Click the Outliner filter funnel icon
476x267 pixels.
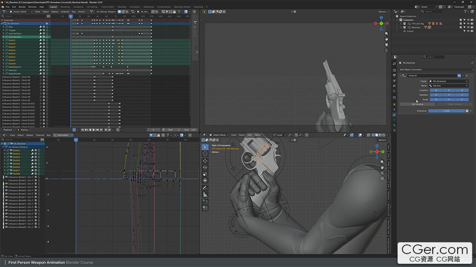[466, 11]
